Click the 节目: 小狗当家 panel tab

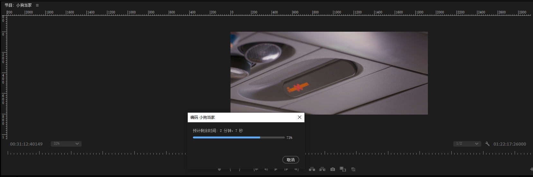point(18,5)
